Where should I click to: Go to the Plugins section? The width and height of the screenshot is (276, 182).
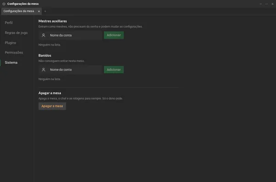point(11,43)
